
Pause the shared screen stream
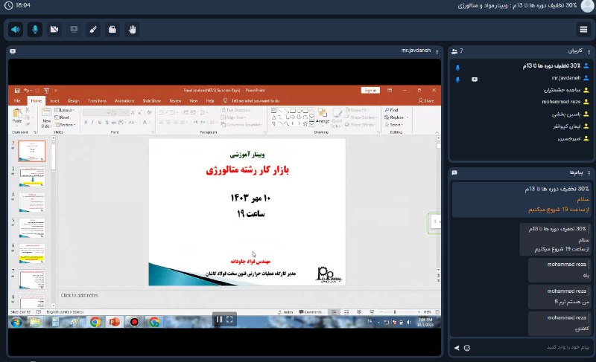(x=219, y=320)
